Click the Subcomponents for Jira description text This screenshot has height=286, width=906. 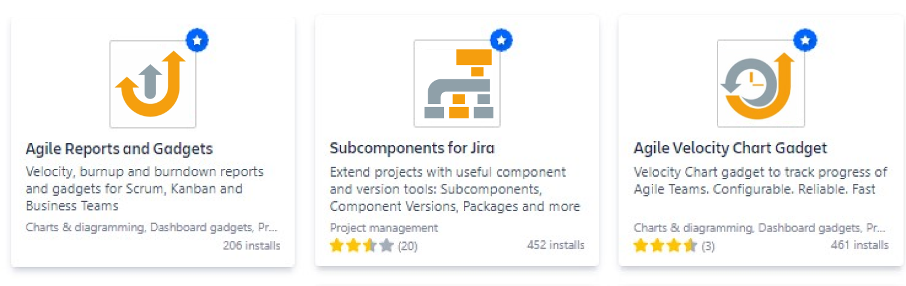tap(455, 189)
